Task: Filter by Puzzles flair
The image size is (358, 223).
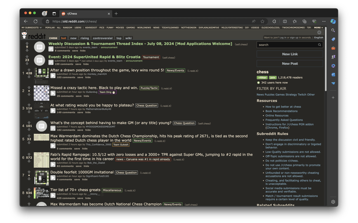Action: coord(270,94)
